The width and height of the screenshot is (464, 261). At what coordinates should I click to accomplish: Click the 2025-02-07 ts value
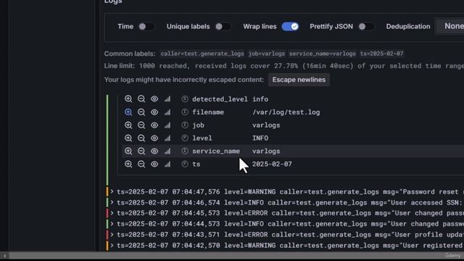273,164
